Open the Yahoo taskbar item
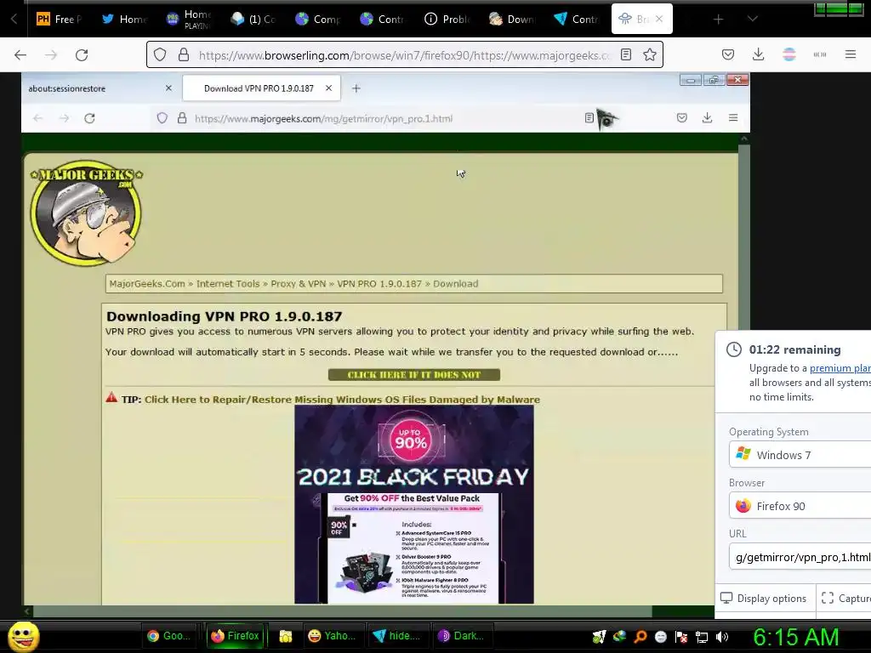This screenshot has width=871, height=653. [333, 636]
